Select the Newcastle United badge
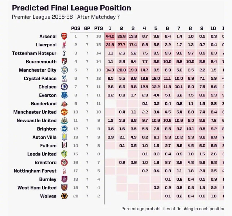Viewport: 232px width, 216px height. pyautogui.click(x=64, y=121)
